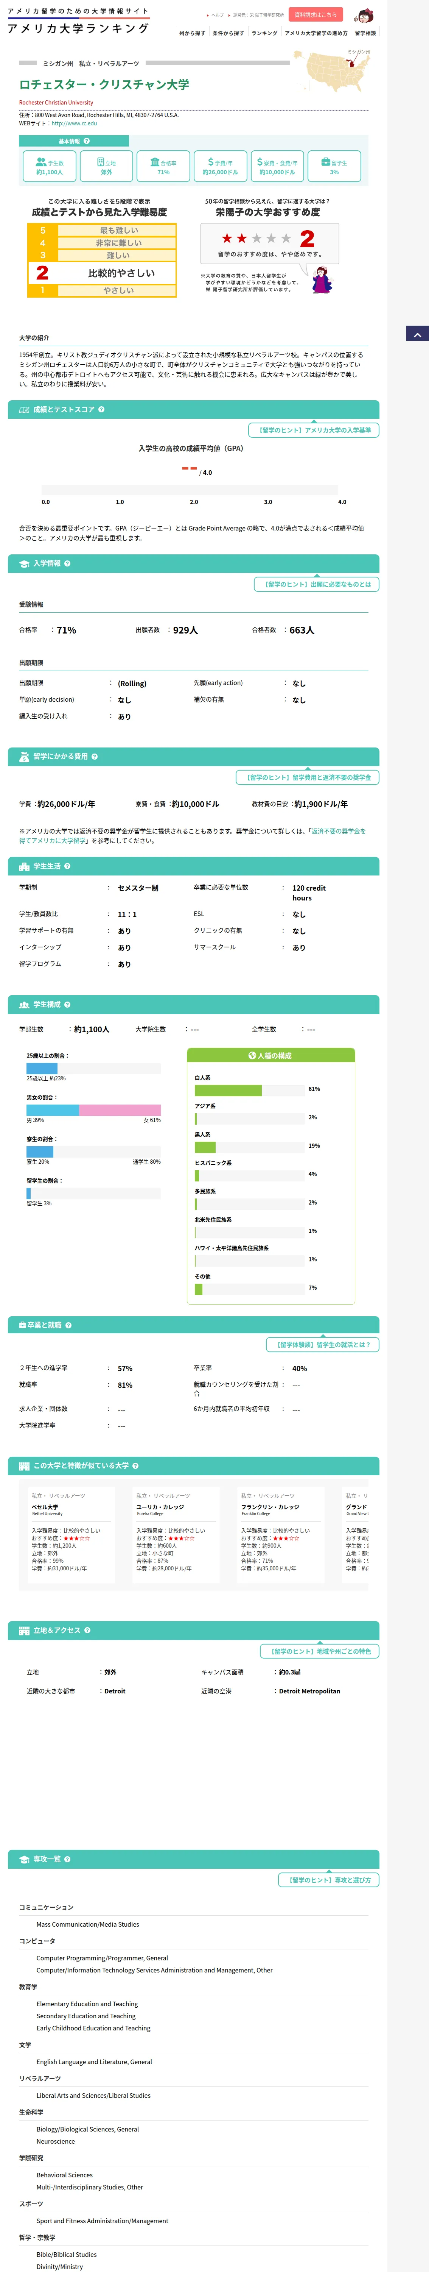Image resolution: width=429 pixels, height=2272 pixels.
Task: Click Computer Programming/Programmer, General major
Action: click(x=102, y=1958)
